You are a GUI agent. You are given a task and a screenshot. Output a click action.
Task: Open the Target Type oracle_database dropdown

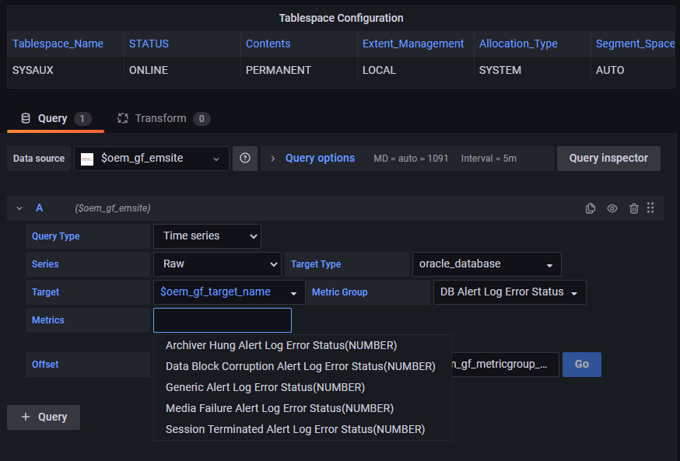tap(485, 264)
